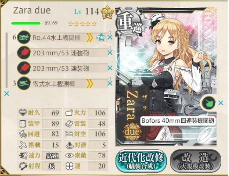Image resolution: width=229 pixels, height=176 pixels.
Task: Open the first 203mm/53 連装砲 slot
Action: 63,53
